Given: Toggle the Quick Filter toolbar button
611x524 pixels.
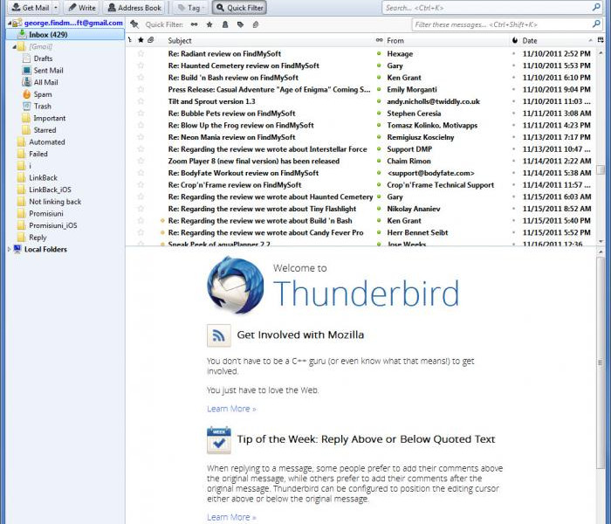Looking at the screenshot, I should (x=239, y=7).
